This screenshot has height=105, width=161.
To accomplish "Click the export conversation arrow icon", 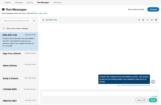I will click(152, 20).
